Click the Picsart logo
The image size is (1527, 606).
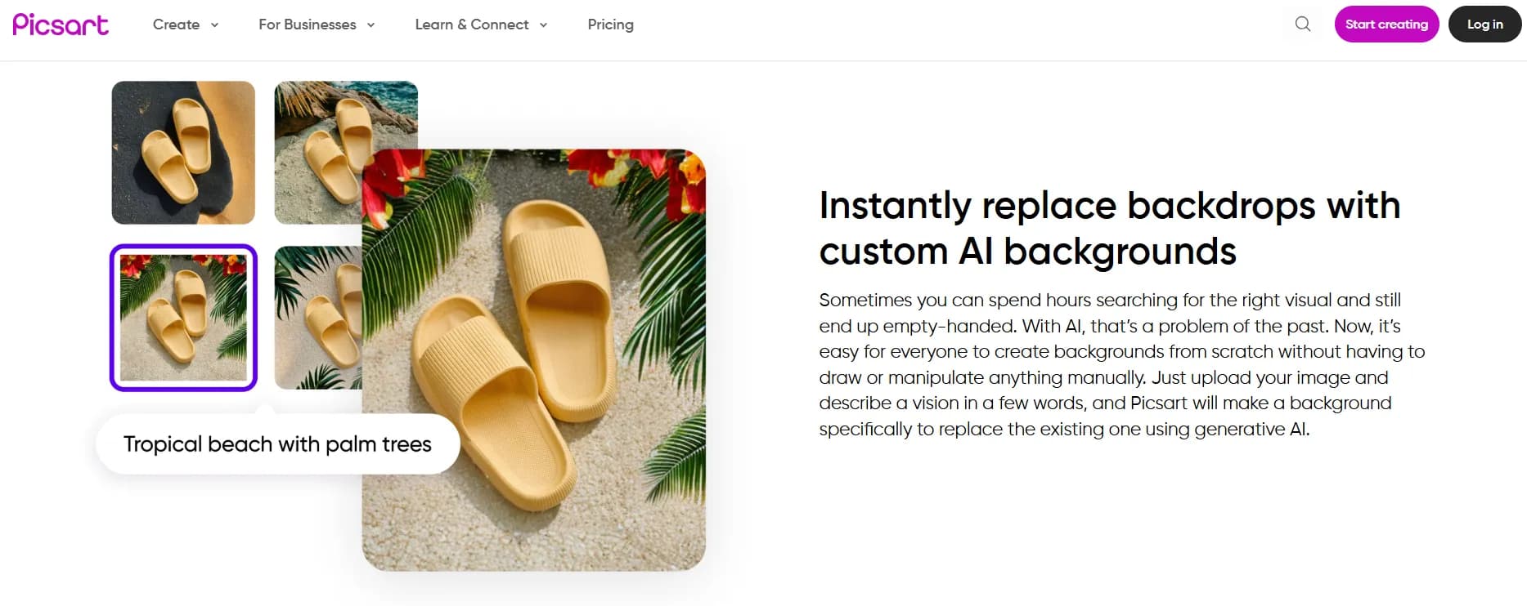[61, 25]
